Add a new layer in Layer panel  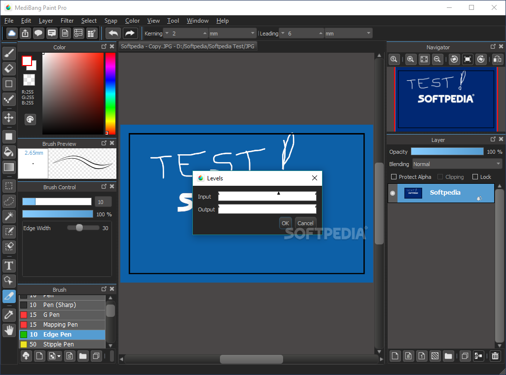[x=395, y=356]
